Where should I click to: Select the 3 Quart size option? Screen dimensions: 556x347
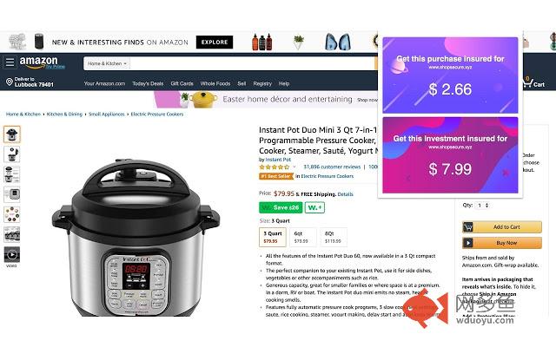(273, 237)
